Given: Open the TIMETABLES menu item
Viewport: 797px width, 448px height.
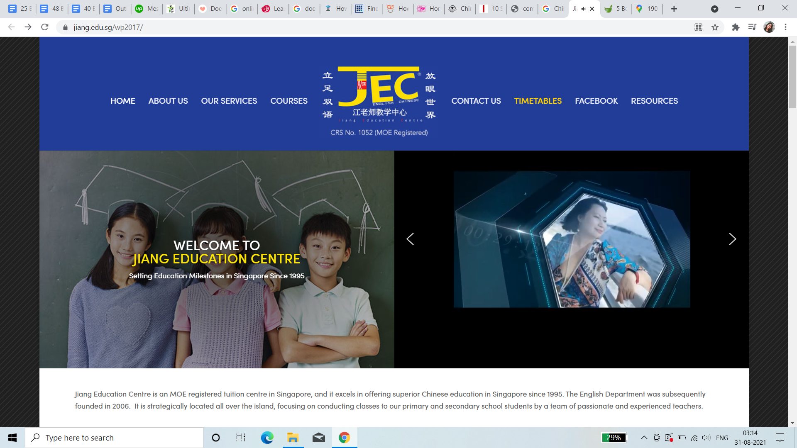Looking at the screenshot, I should [538, 101].
